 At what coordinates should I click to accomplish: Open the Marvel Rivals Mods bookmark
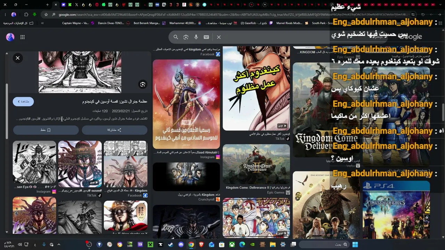point(292,23)
